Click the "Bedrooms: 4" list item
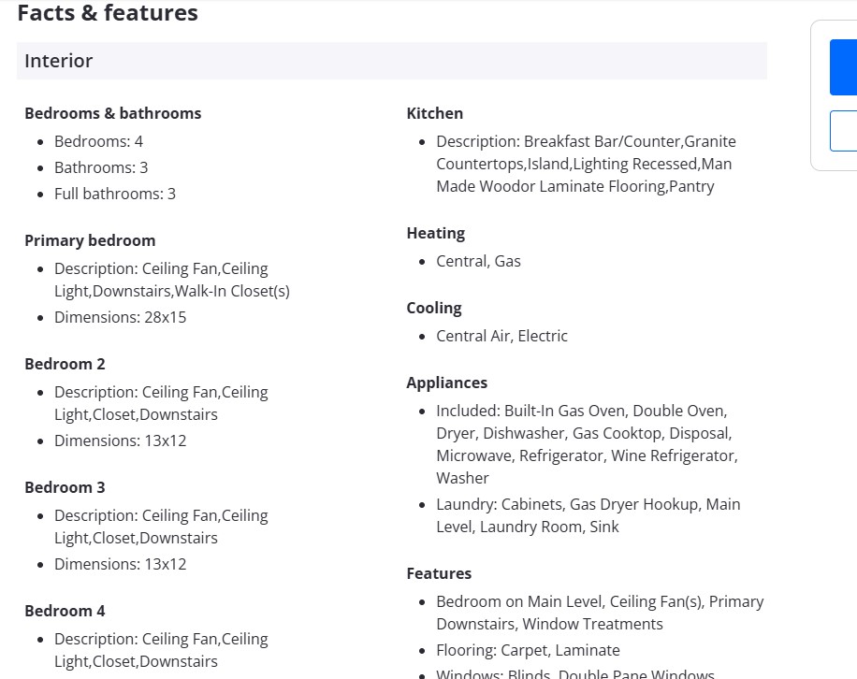This screenshot has height=679, width=857. [x=98, y=141]
